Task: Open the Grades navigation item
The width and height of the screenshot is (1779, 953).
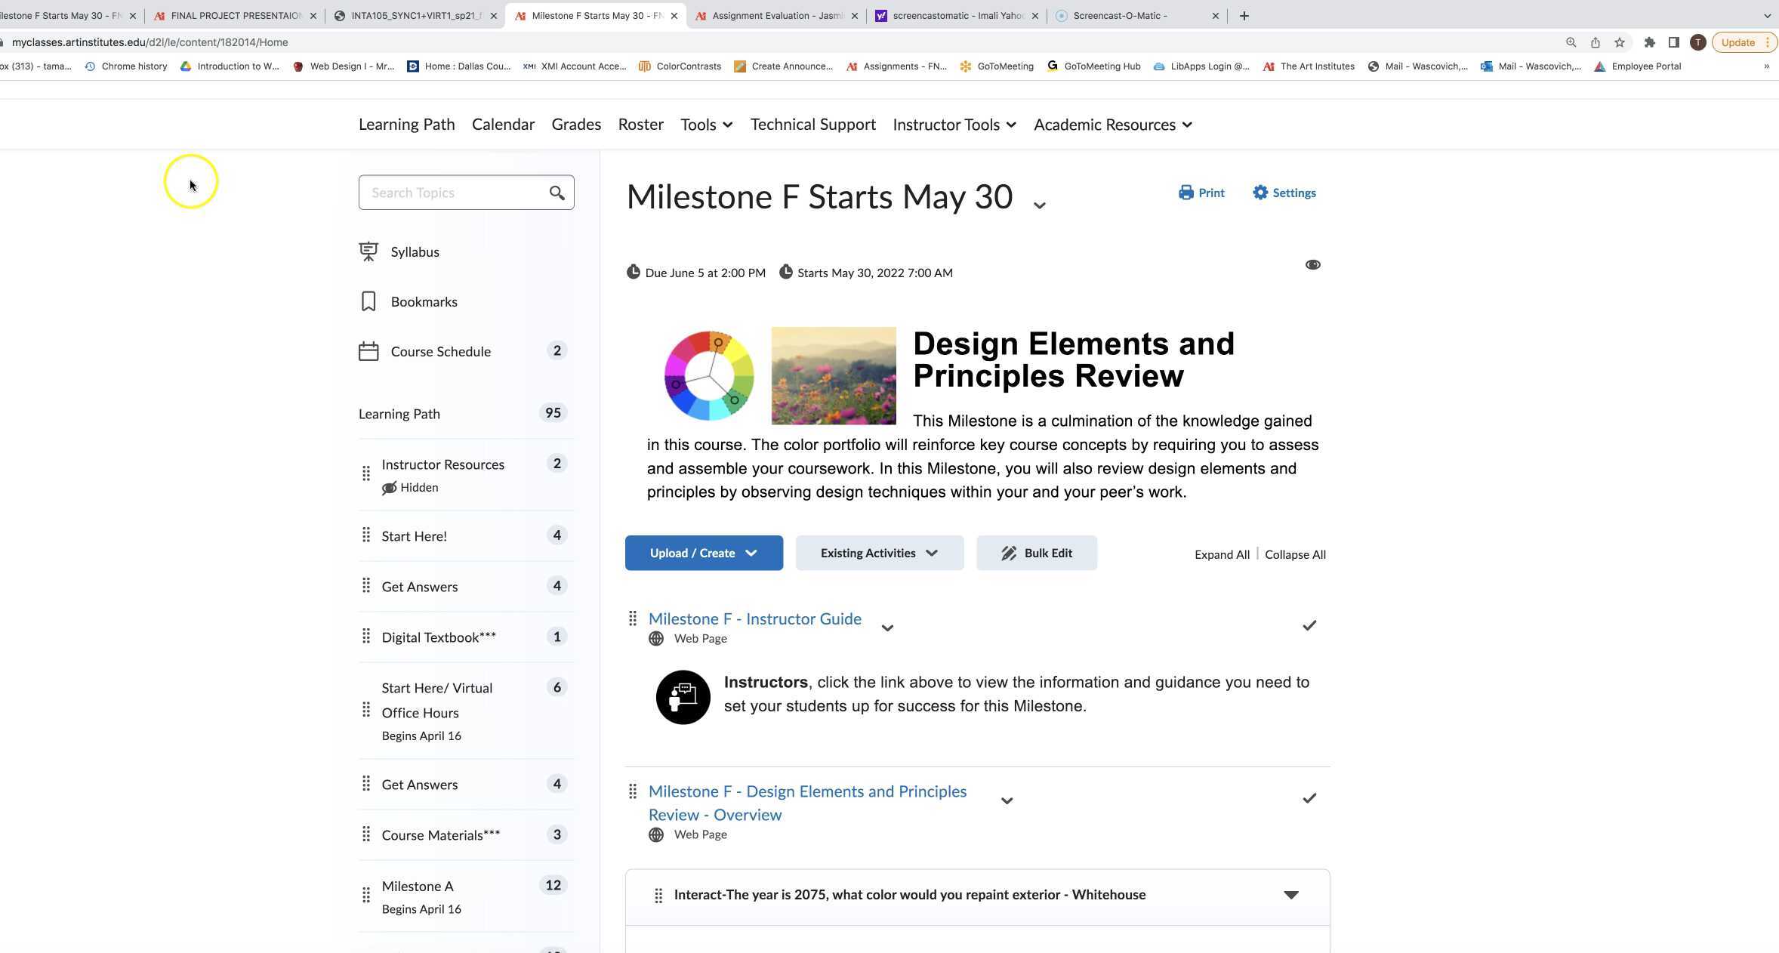Action: coord(575,124)
